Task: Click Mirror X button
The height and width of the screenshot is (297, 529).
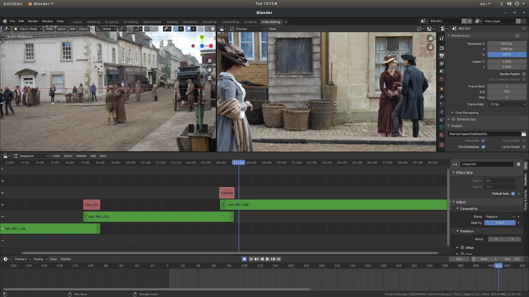Action: [496, 239]
